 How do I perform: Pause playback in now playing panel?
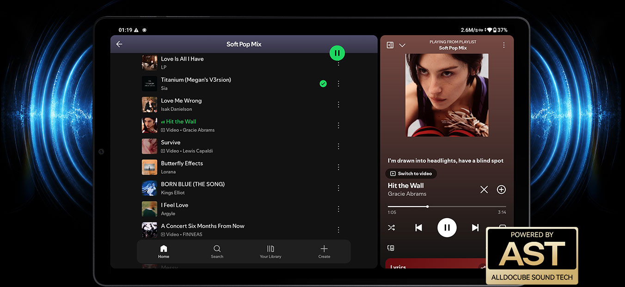pos(447,227)
